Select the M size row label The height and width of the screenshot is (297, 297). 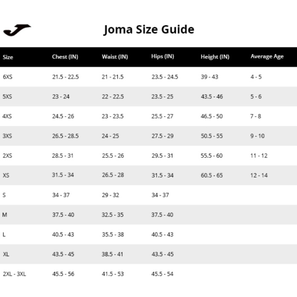coord(5,215)
